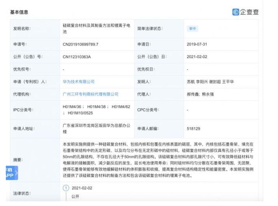Click the CPC分类号 label cell

[159, 110]
